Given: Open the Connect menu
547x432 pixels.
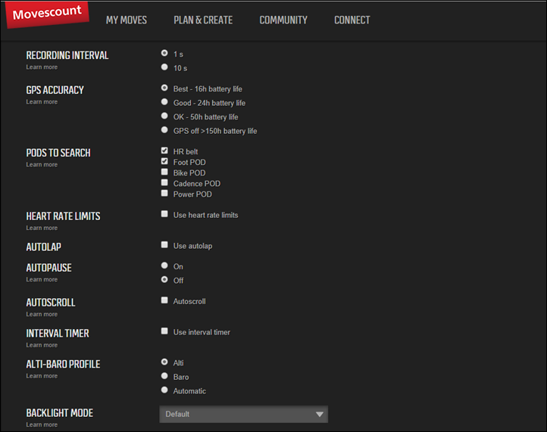Looking at the screenshot, I should pos(352,20).
